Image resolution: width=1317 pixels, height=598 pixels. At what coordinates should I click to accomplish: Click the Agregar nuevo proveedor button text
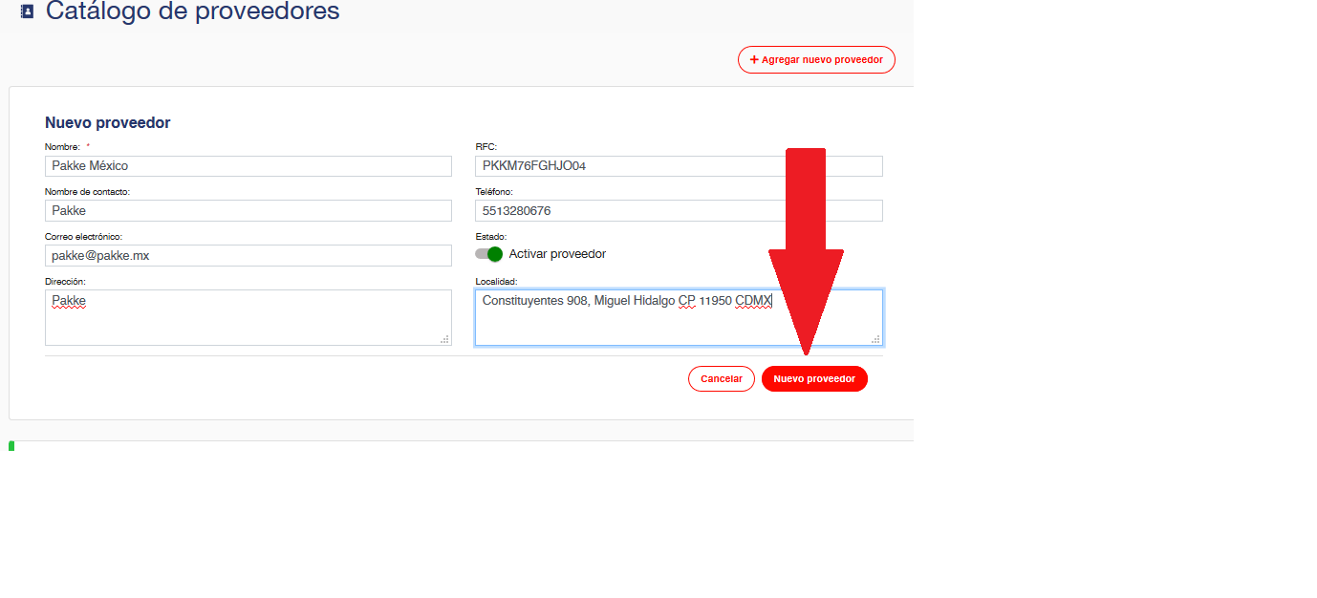[x=822, y=59]
